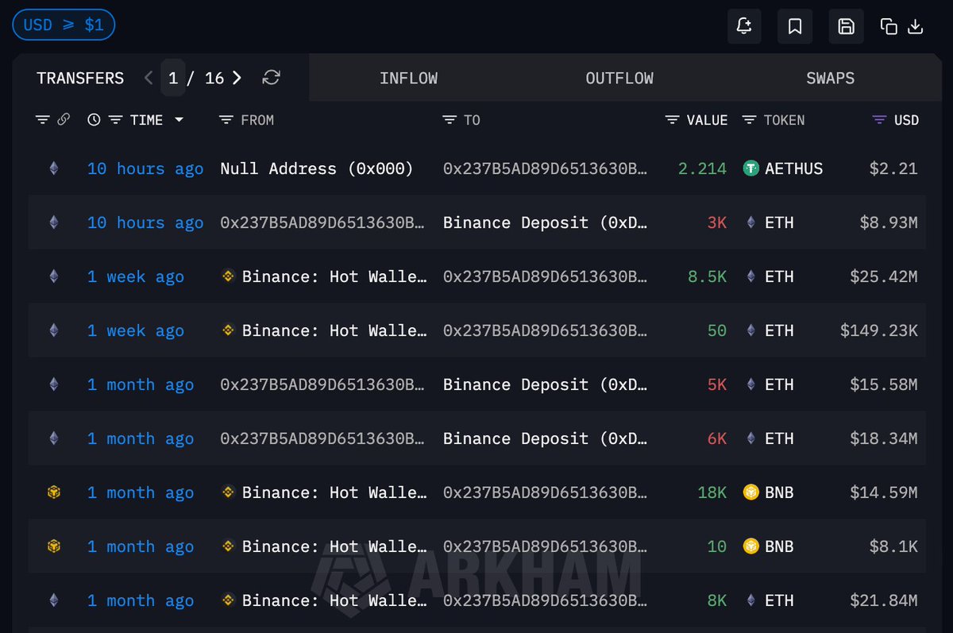Refresh the transfers list
This screenshot has width=953, height=633.
coord(272,78)
